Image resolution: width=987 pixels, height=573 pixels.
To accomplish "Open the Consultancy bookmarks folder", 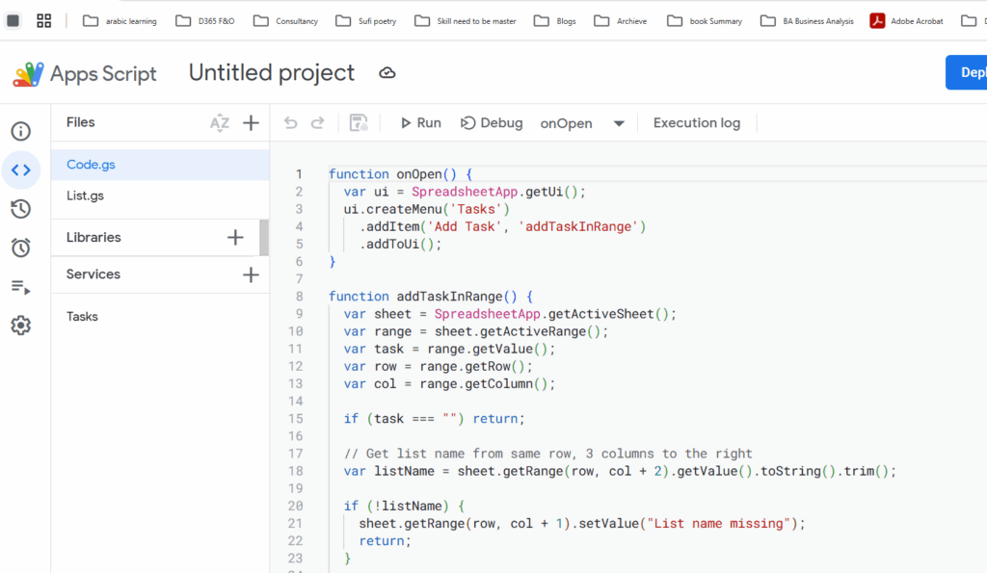I will tap(286, 21).
